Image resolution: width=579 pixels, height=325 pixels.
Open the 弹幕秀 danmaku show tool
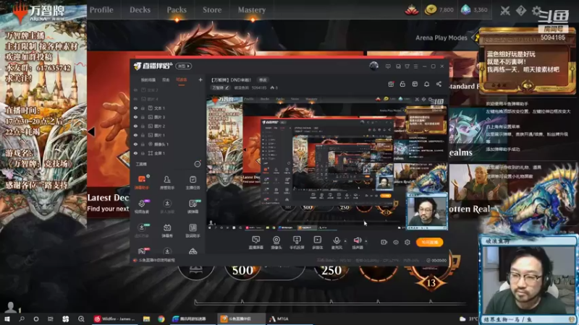pyautogui.click(x=167, y=230)
